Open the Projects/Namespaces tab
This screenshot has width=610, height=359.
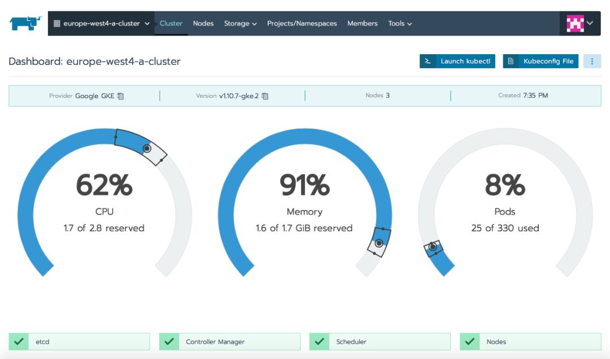point(302,23)
